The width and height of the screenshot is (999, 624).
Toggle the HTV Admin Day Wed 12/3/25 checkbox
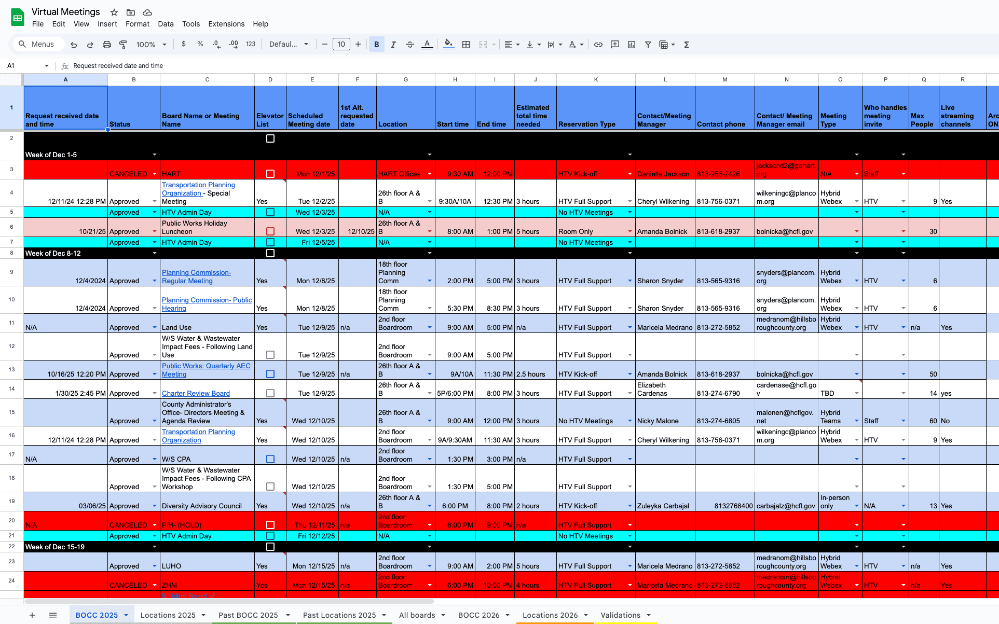270,212
